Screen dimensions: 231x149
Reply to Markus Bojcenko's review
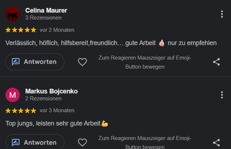[35, 142]
